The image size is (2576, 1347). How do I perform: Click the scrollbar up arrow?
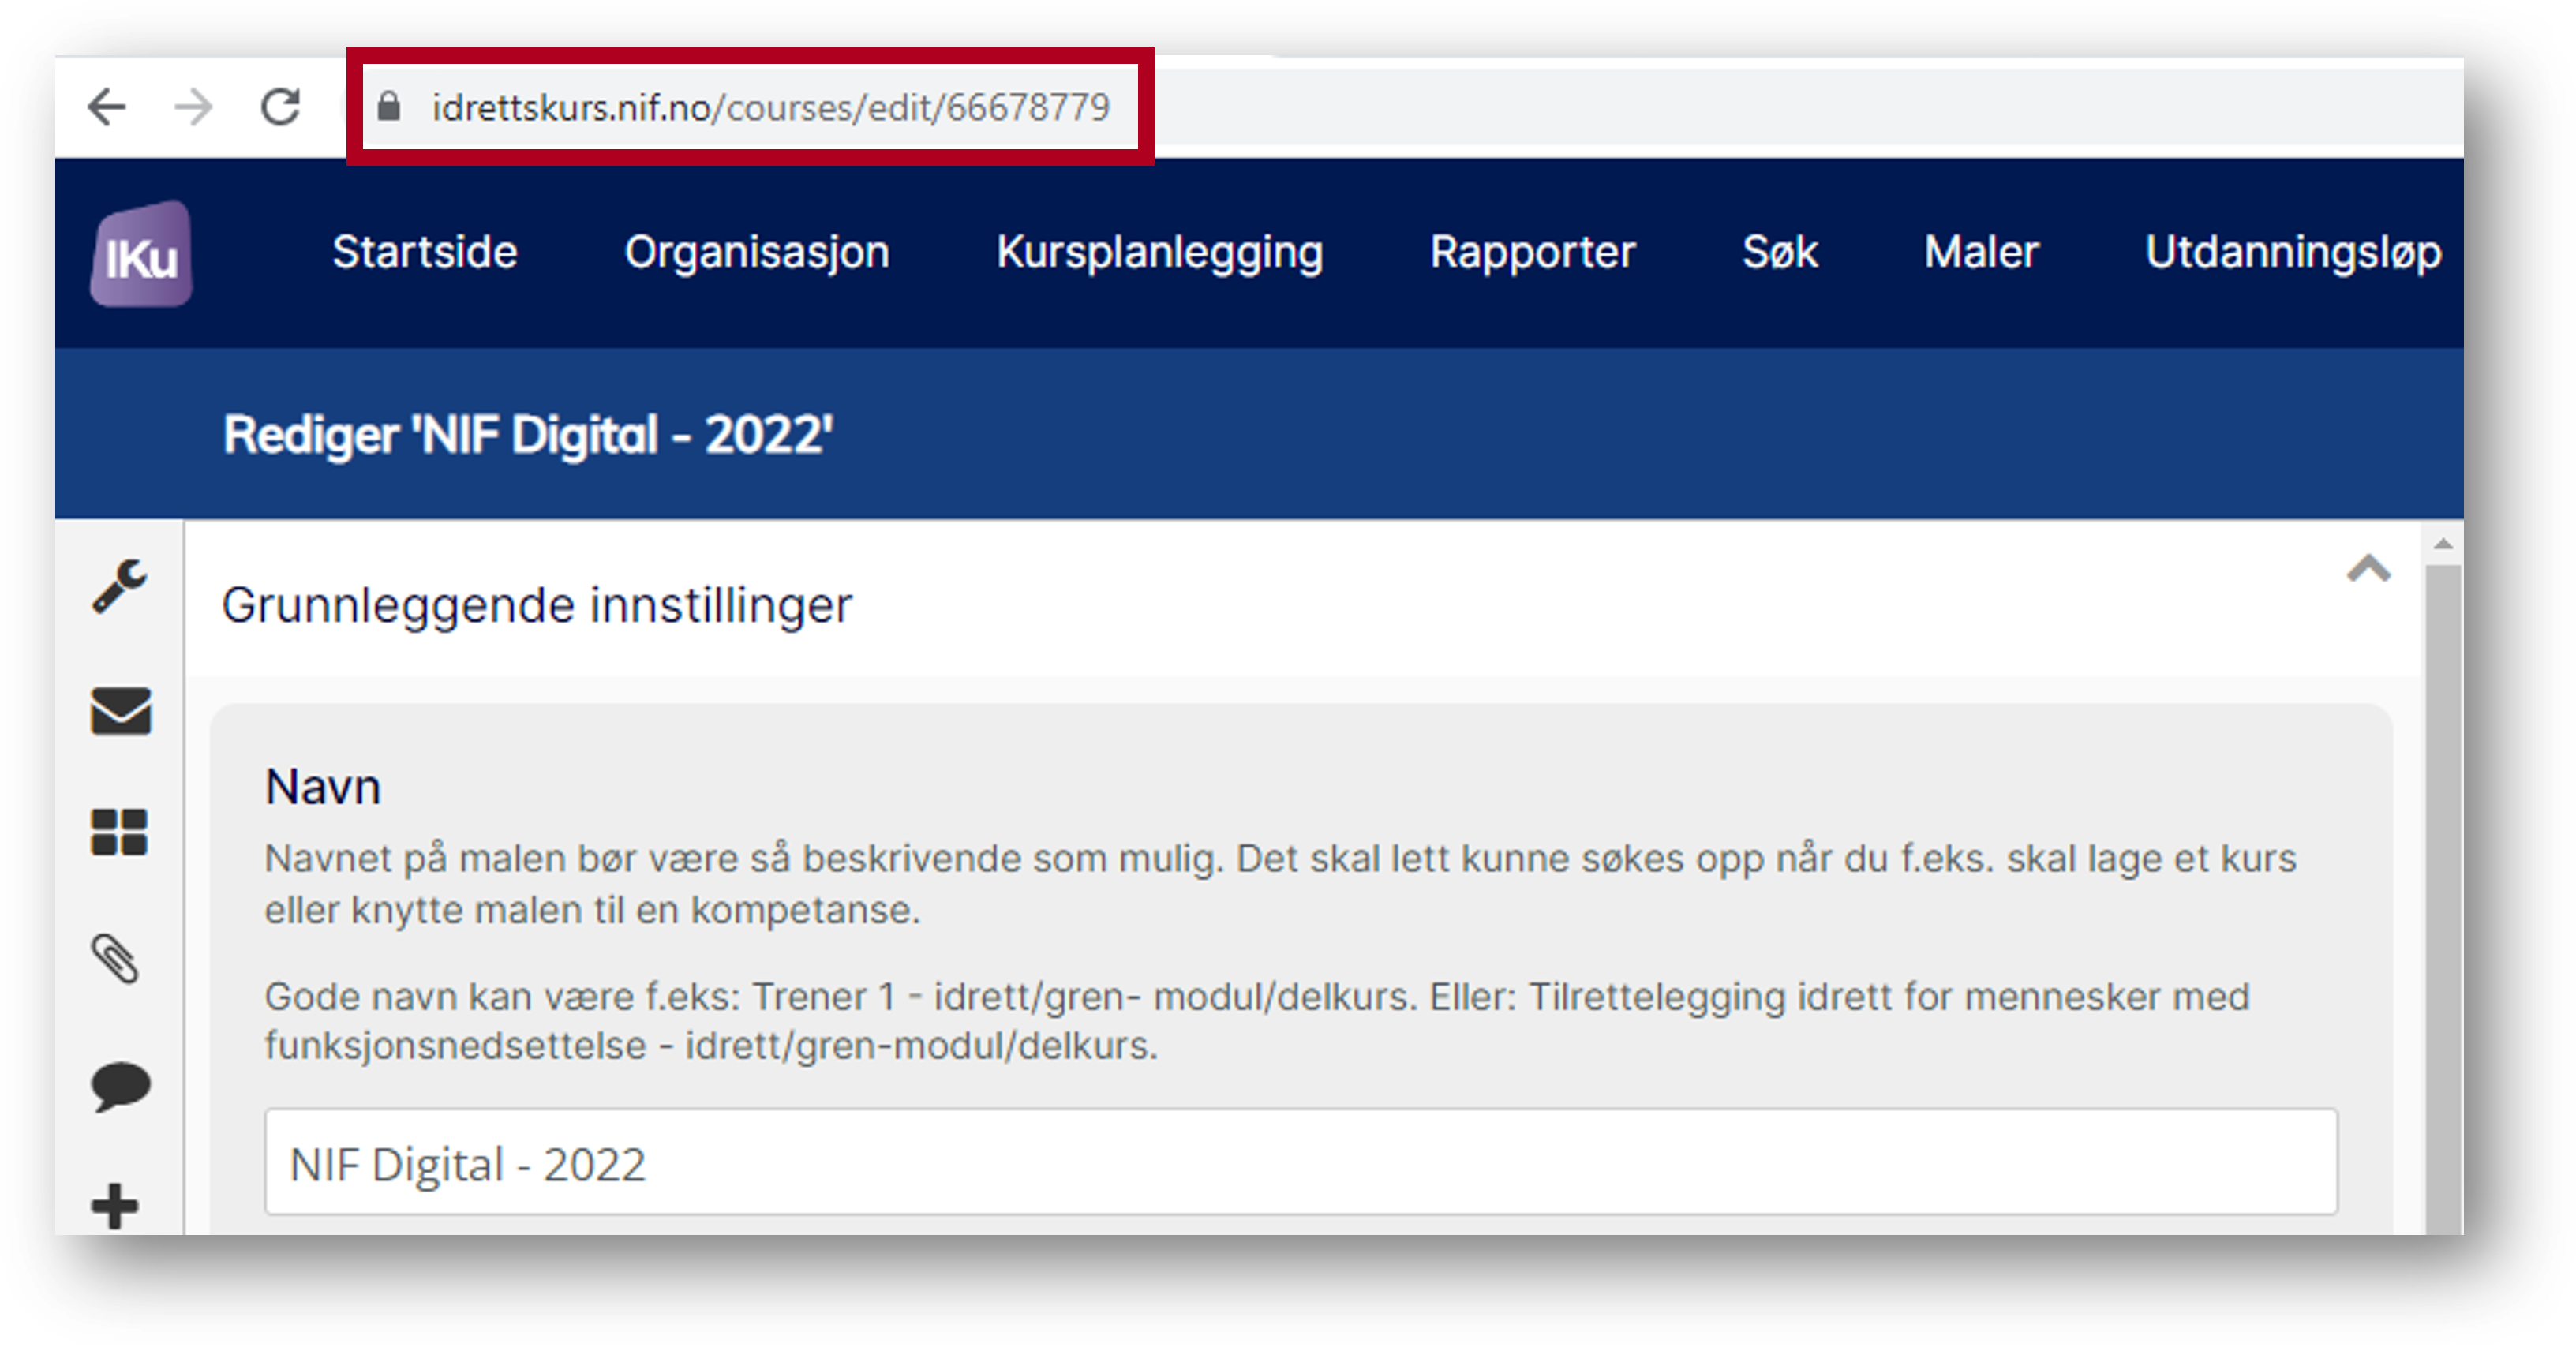point(2443,544)
